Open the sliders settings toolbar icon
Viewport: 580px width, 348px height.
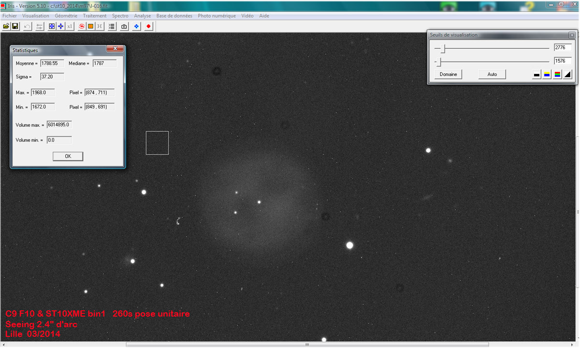40,26
